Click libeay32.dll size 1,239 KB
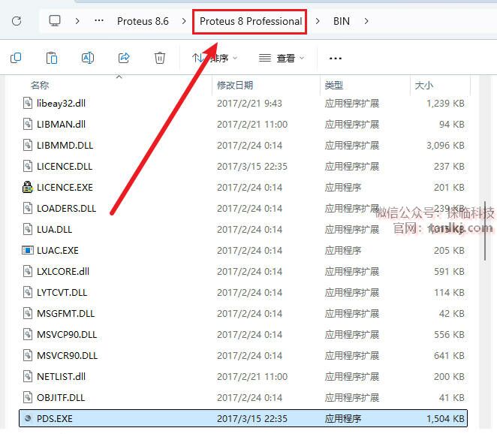 [445, 104]
